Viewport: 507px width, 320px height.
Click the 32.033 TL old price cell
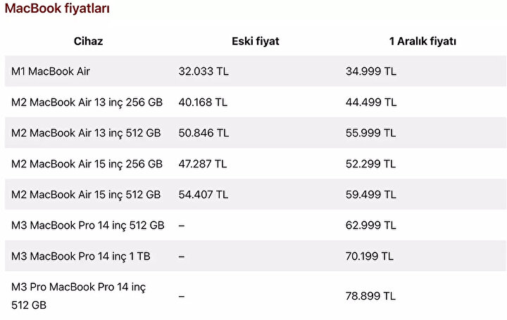(204, 71)
